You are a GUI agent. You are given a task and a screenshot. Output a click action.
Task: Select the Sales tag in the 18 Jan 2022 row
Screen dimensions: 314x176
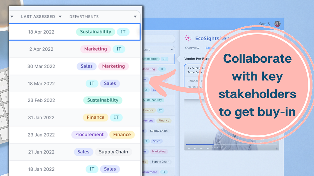pyautogui.click(x=110, y=169)
